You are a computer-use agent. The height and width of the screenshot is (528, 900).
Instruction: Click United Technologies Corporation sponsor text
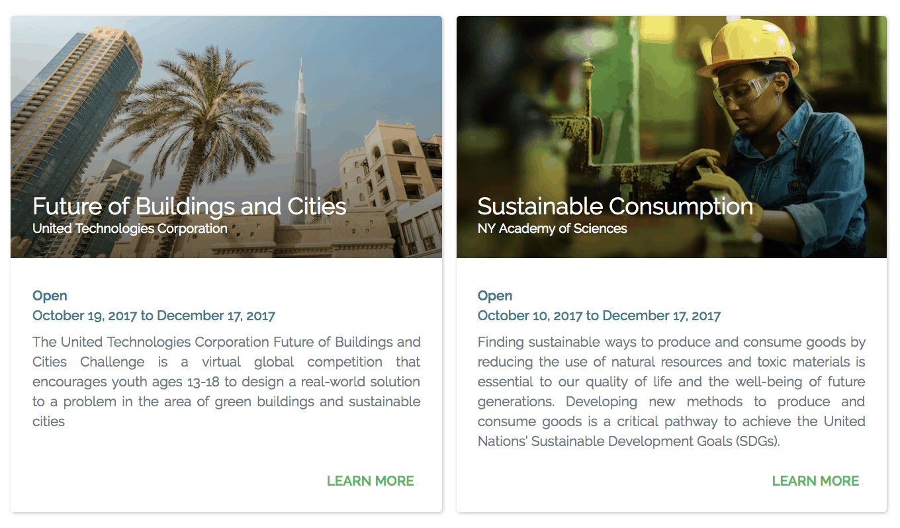(130, 229)
